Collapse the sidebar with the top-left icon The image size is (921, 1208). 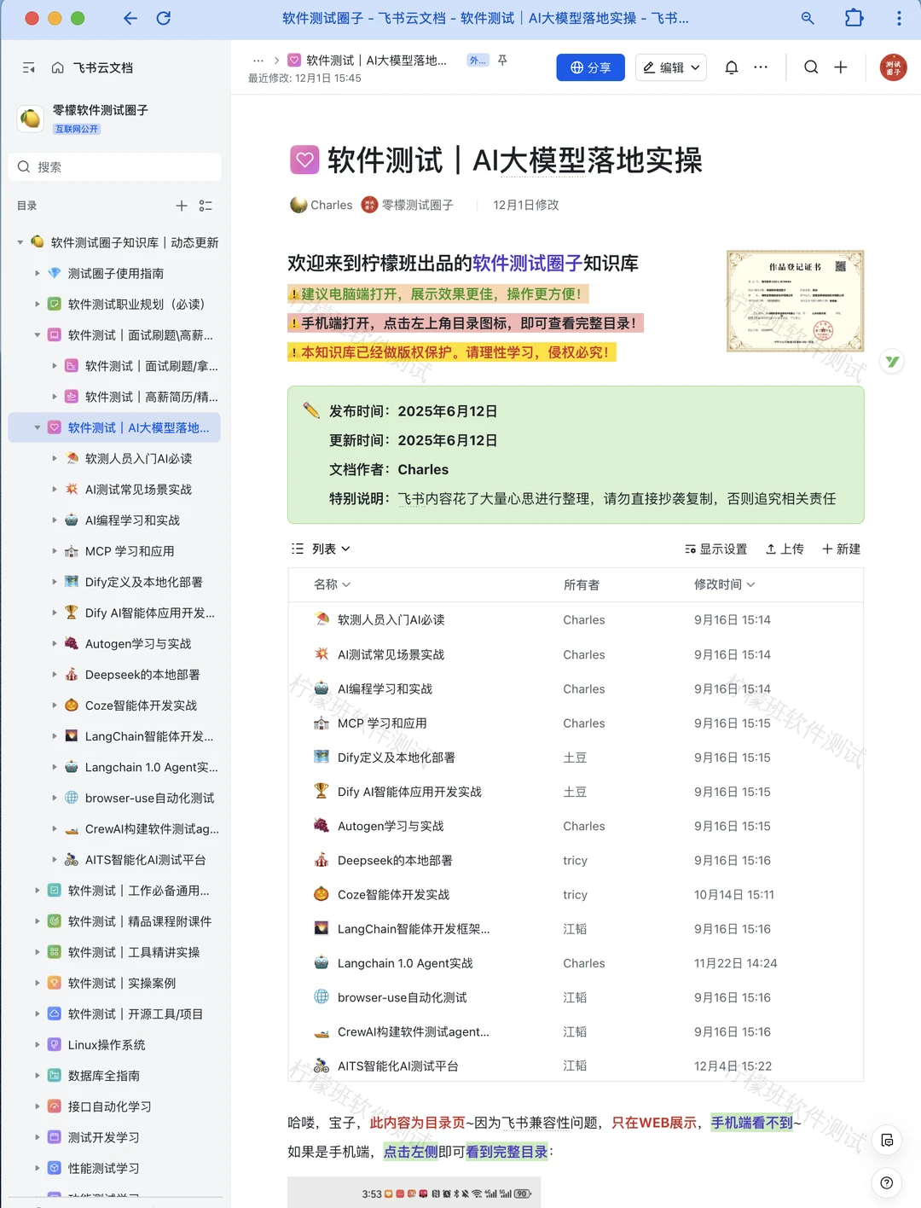point(28,67)
